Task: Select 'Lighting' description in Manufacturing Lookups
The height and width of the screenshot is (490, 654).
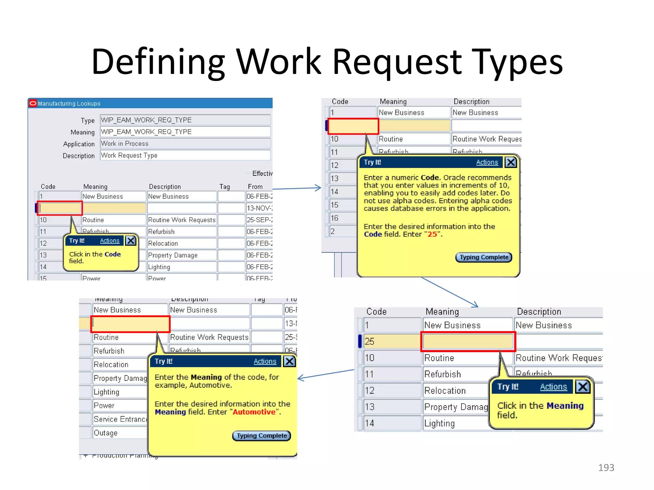Action: point(182,267)
